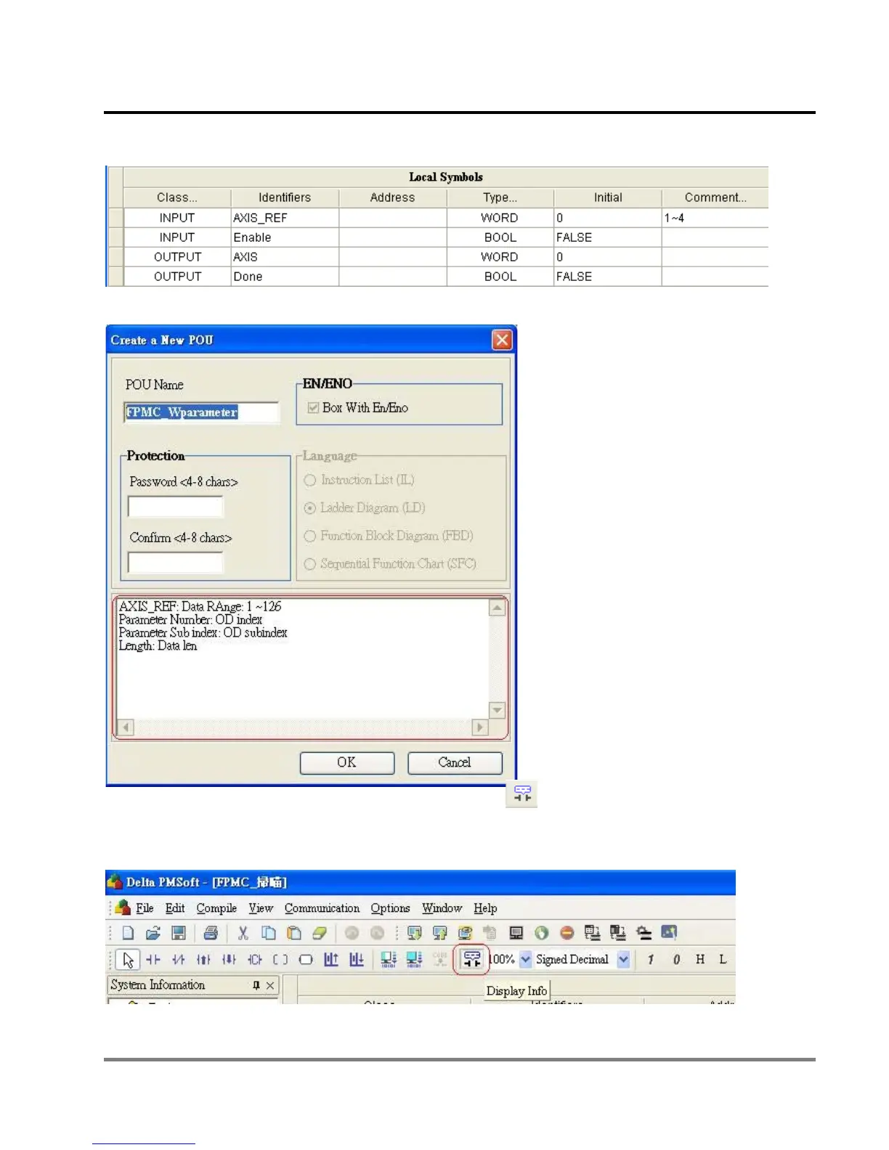Insert a rising-edge contact

204,960
